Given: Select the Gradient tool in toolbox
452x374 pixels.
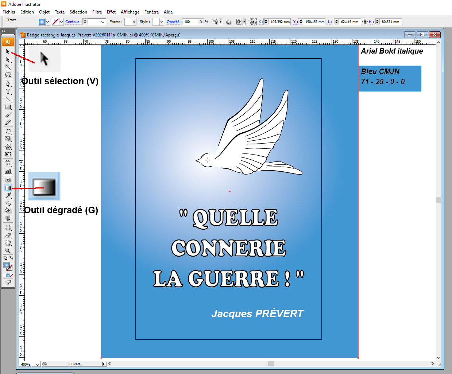Looking at the screenshot, I should pos(8,188).
